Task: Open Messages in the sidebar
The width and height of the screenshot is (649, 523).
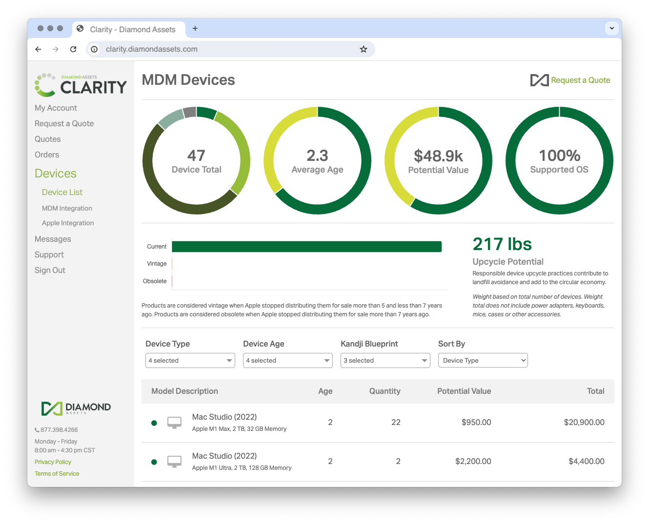Action: [x=53, y=239]
